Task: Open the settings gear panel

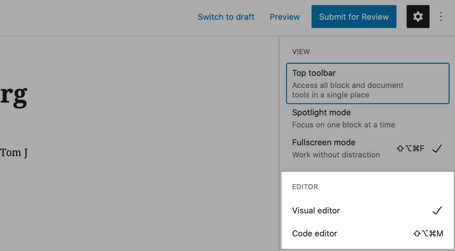Action: [418, 17]
